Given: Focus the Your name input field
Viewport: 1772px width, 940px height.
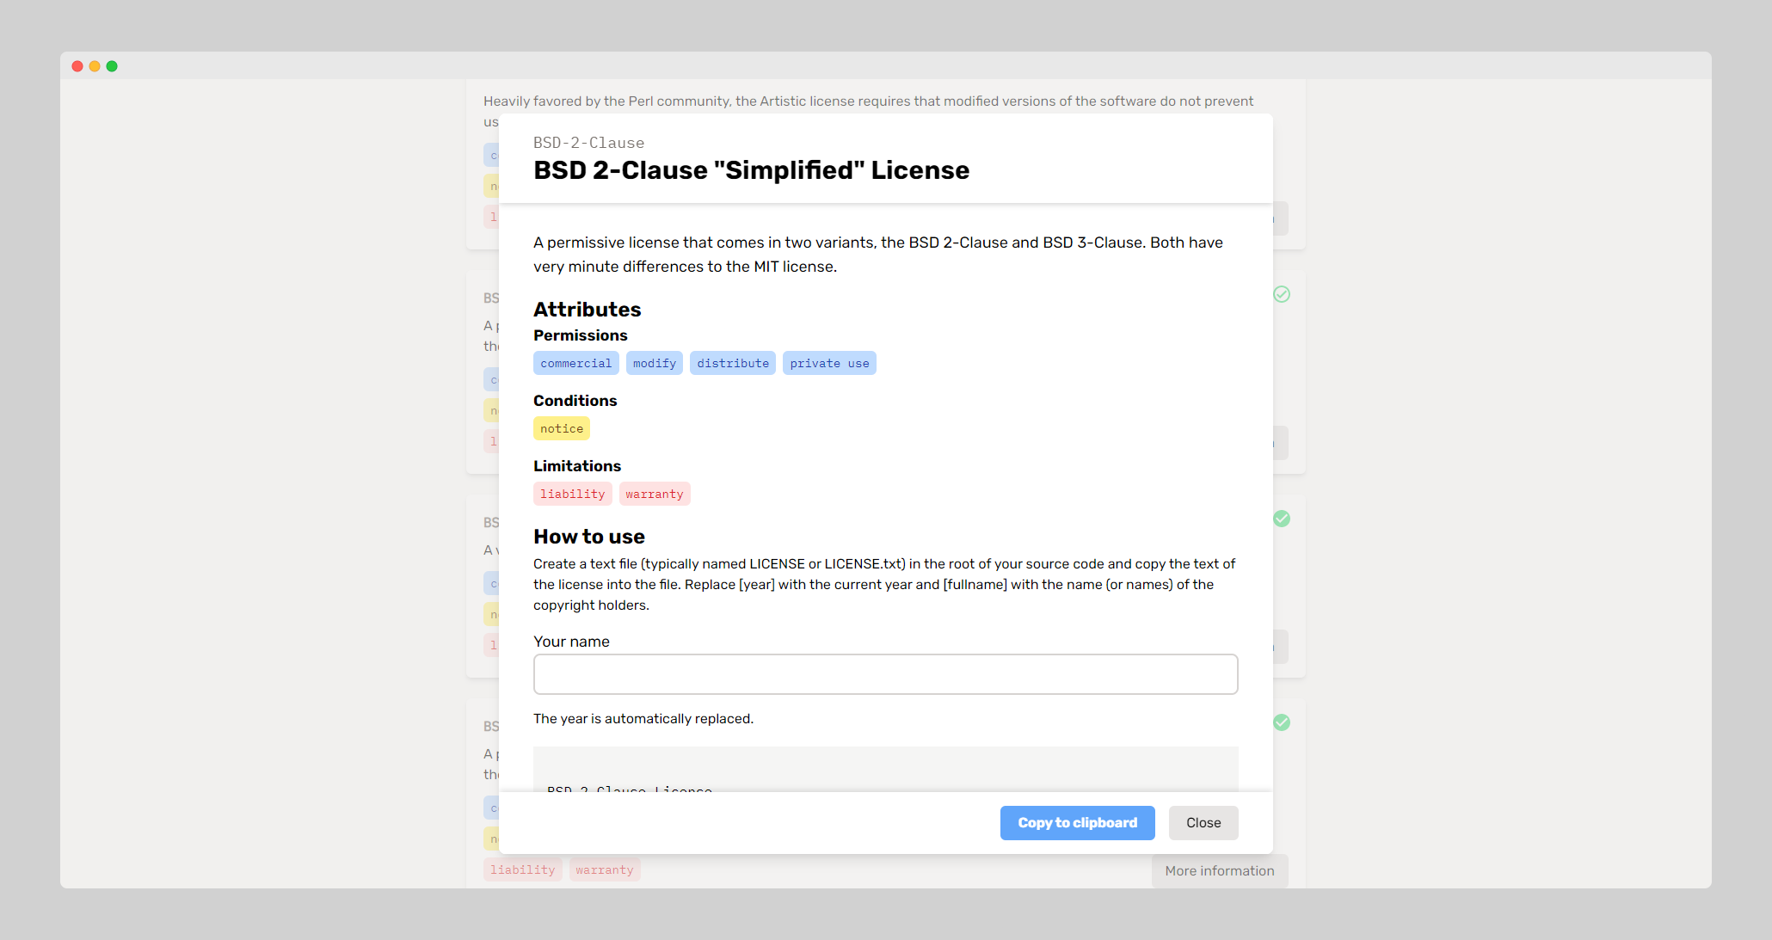Looking at the screenshot, I should (x=885, y=674).
